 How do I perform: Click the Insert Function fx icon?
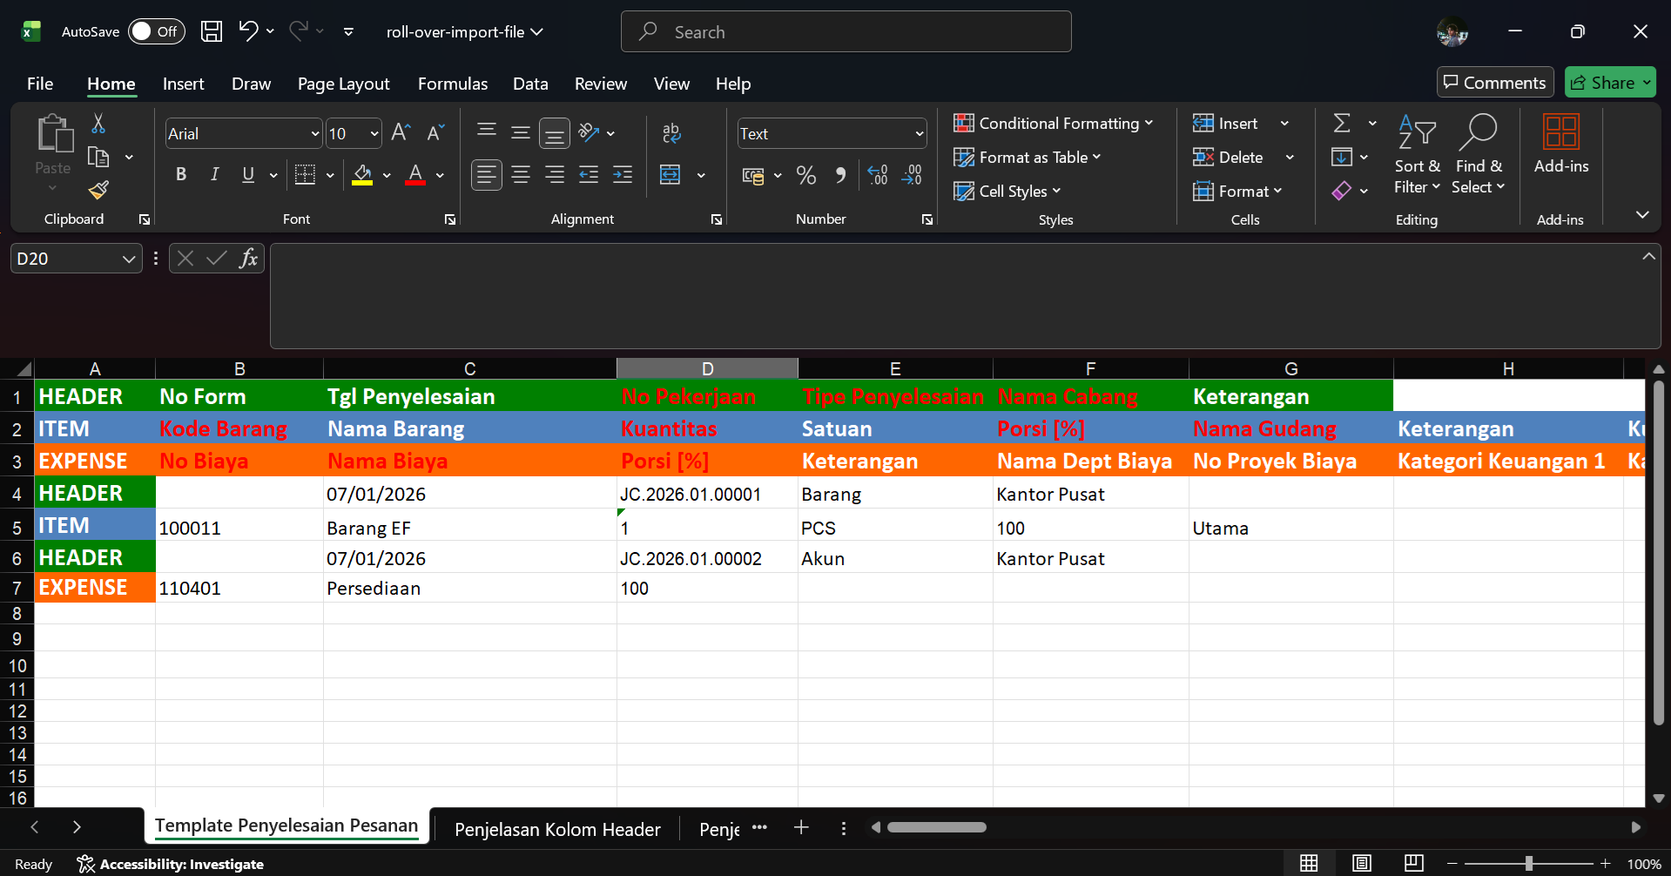[248, 259]
